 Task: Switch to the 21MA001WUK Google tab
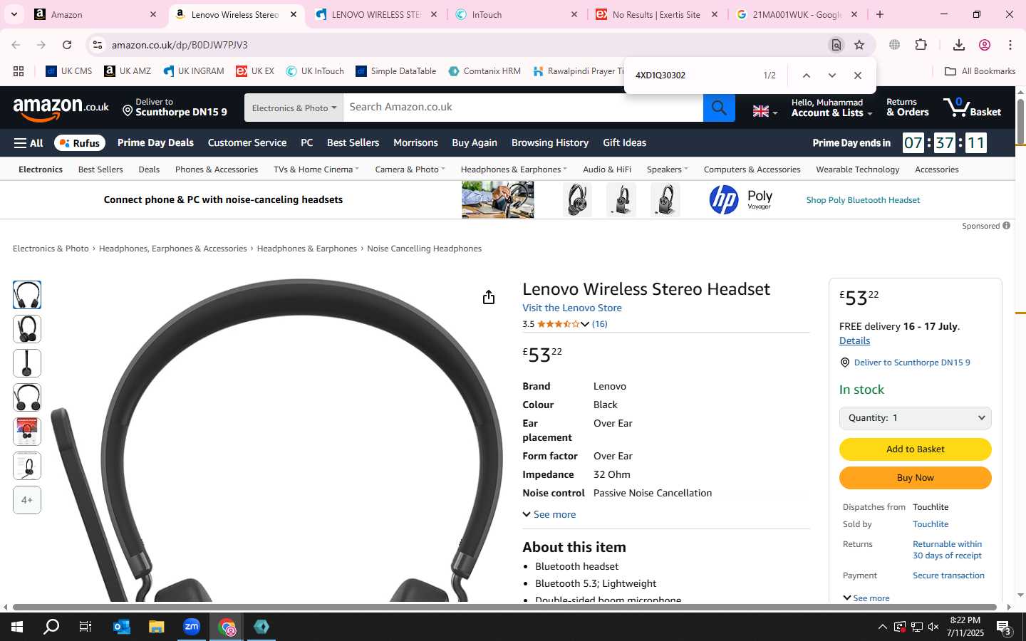(796, 14)
